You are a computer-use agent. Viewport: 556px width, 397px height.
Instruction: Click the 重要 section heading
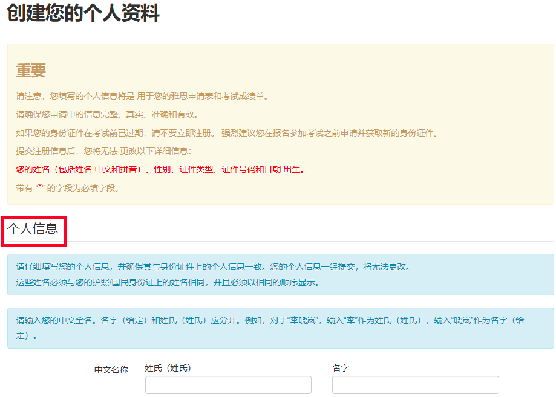[30, 71]
